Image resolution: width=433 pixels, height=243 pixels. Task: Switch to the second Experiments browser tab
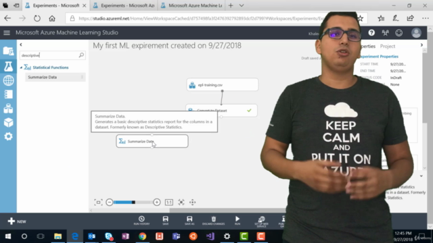click(124, 5)
